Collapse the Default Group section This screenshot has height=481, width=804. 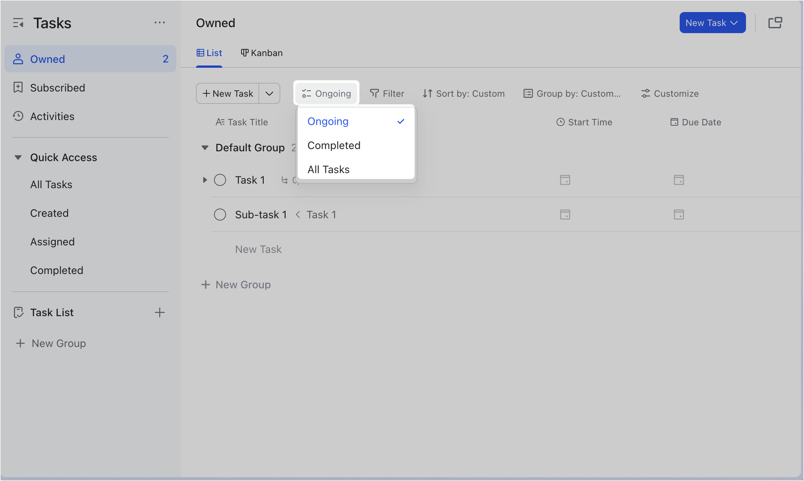pyautogui.click(x=205, y=148)
